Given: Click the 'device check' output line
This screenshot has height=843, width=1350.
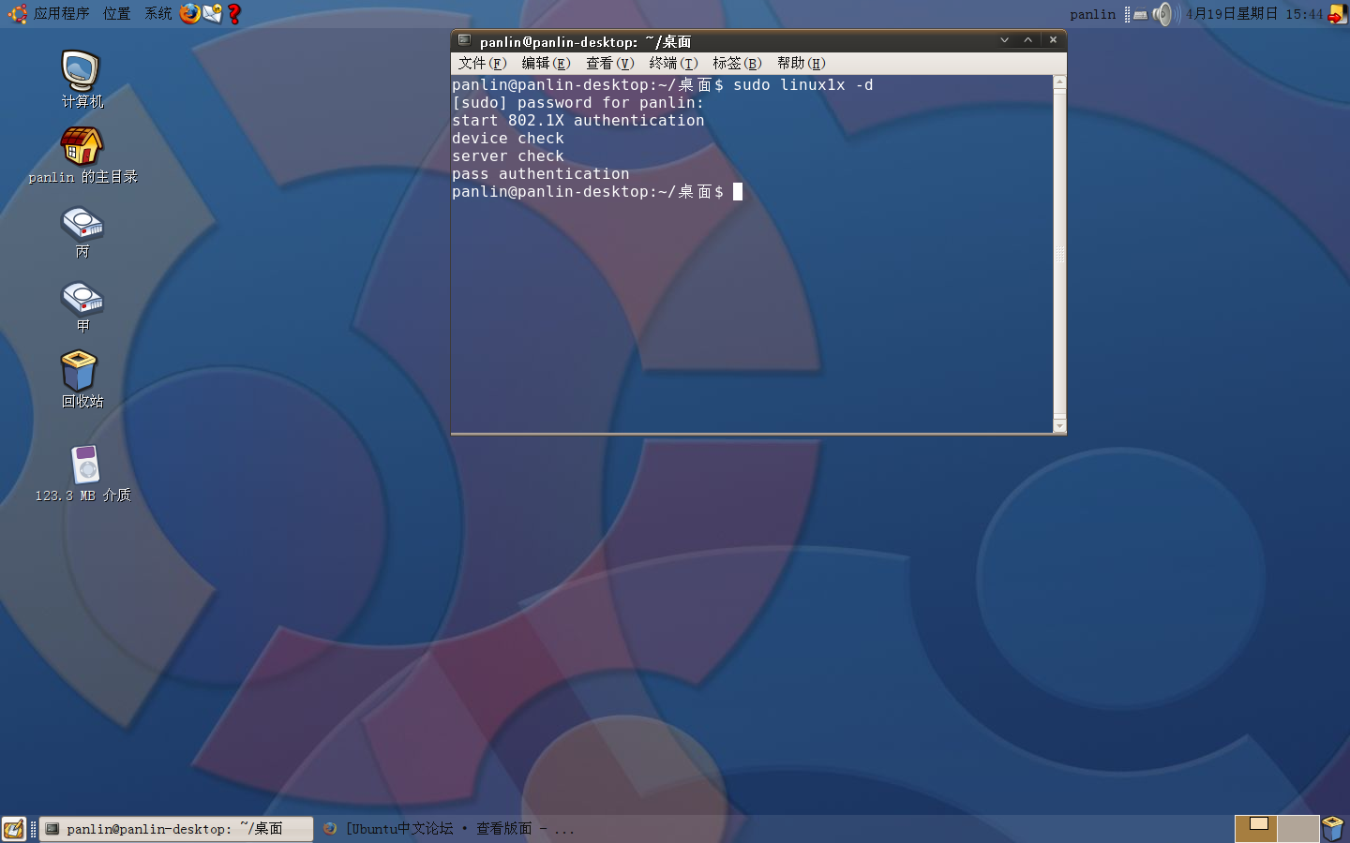Looking at the screenshot, I should 508,139.
